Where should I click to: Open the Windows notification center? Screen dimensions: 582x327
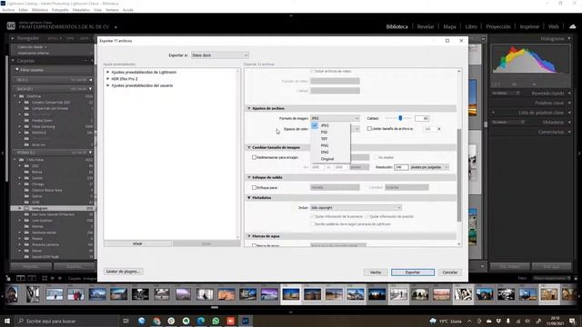[572, 321]
